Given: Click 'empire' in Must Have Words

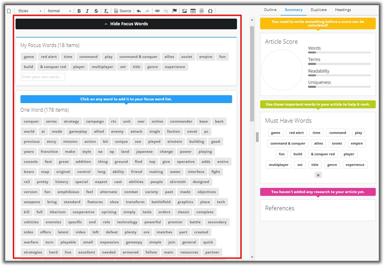Looking at the screenshot, I should click(x=357, y=143).
